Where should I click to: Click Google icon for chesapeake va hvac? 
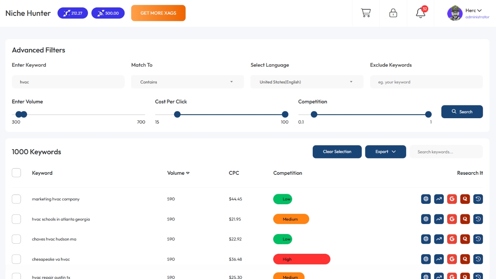(452, 259)
